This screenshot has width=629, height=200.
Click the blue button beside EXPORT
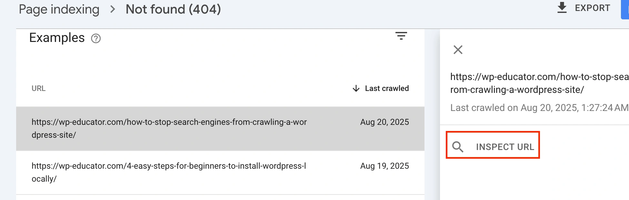(625, 9)
